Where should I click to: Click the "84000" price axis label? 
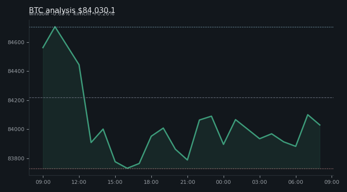click(16, 129)
